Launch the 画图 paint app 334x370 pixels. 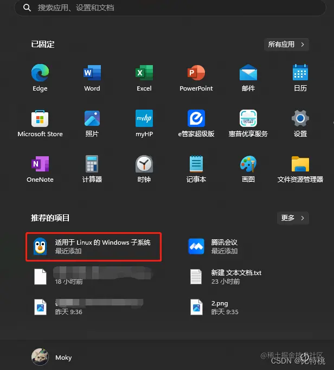pos(248,169)
